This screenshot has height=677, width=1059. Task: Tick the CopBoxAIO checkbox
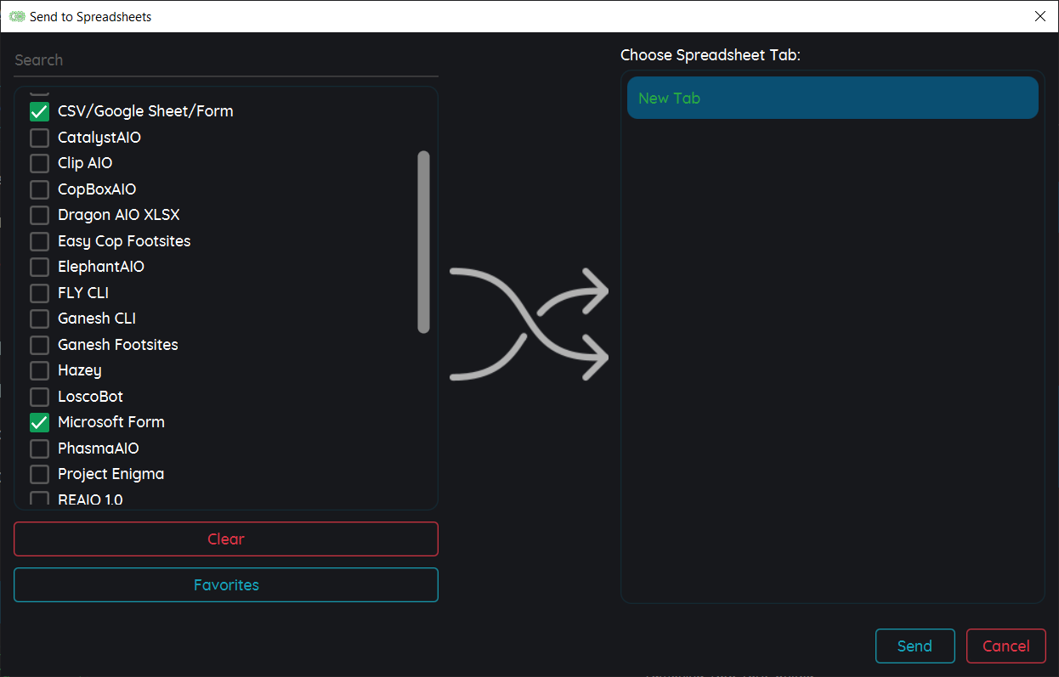point(39,189)
